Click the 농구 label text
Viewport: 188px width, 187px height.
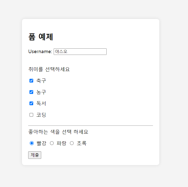pos(41,92)
